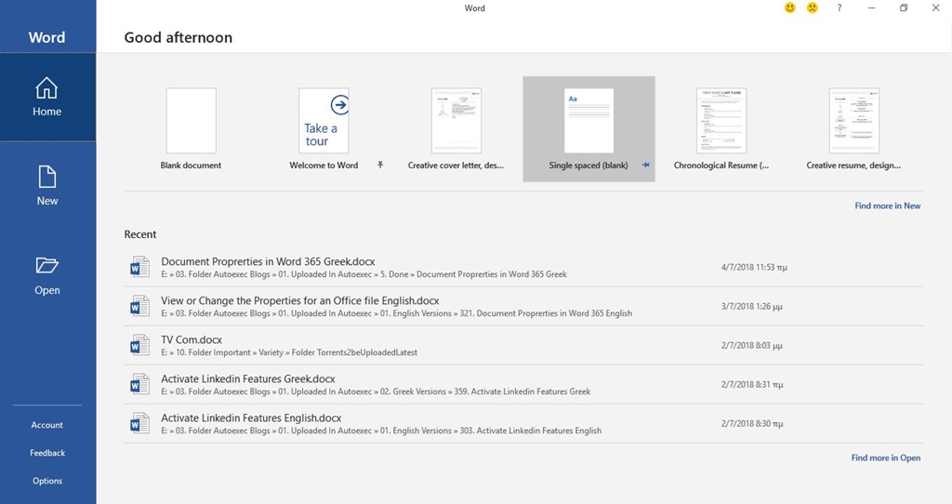This screenshot has height=504, width=952.
Task: Toggle pin on Single spaced (blank) template
Action: pos(645,166)
